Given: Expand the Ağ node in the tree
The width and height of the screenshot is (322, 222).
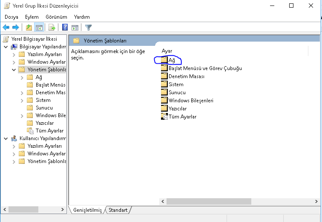Looking at the screenshot, I should pyautogui.click(x=22, y=78).
